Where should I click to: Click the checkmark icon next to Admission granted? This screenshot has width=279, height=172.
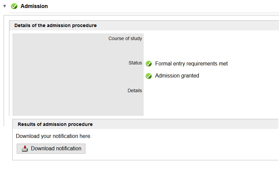(x=149, y=76)
